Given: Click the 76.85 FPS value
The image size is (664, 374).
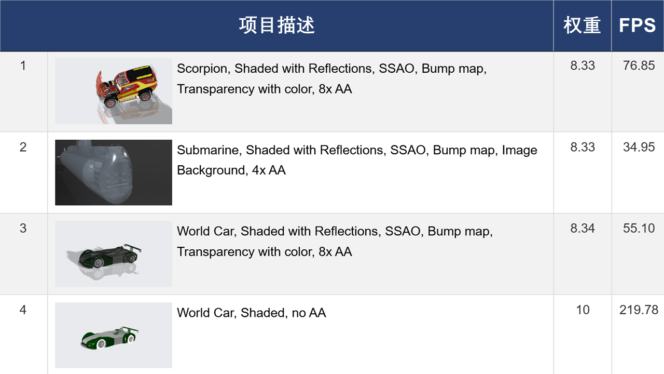Looking at the screenshot, I should pyautogui.click(x=639, y=65).
